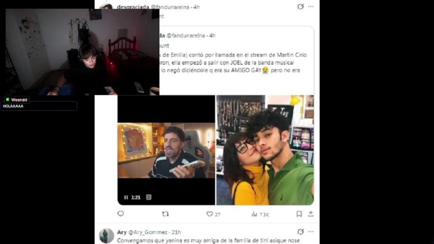Click the Weendd chat username
Viewport: 434px width, 244px height.
[19, 100]
